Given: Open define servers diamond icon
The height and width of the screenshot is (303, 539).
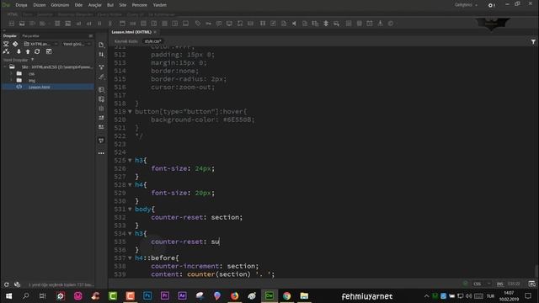Looking at the screenshot, I should [x=15, y=44].
